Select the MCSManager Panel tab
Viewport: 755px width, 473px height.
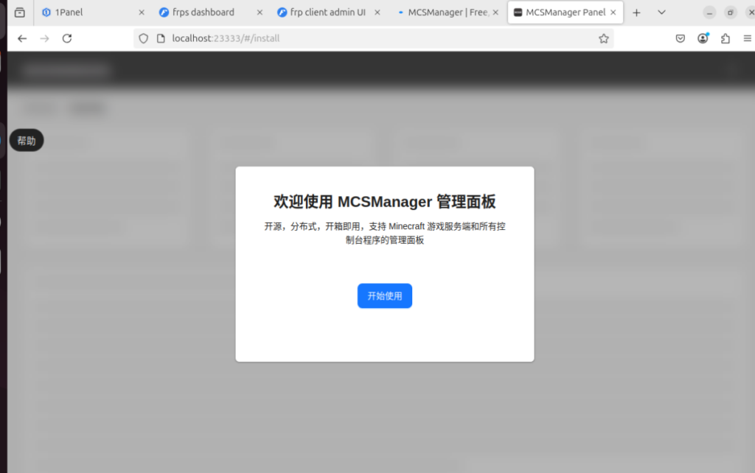(x=566, y=13)
